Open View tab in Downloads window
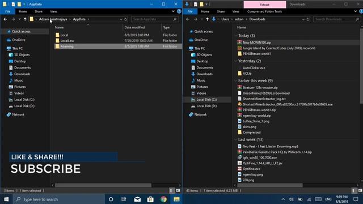This screenshot has width=363, height=204. coord(236,11)
